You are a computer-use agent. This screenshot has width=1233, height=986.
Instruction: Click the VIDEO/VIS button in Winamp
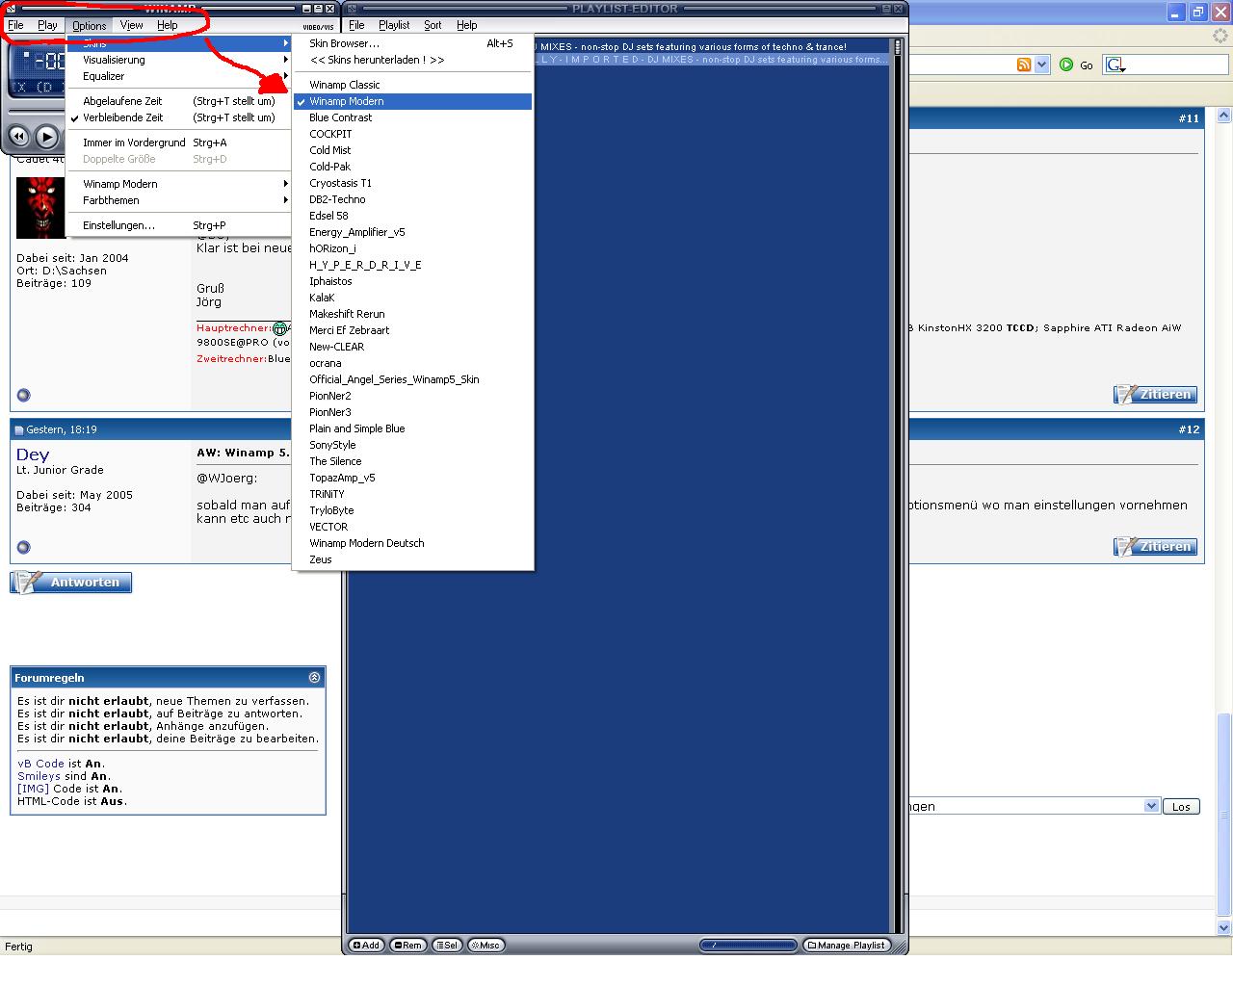tap(318, 27)
